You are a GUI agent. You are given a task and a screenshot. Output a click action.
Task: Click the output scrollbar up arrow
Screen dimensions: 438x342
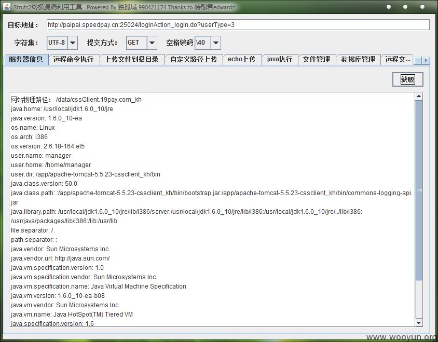pyautogui.click(x=419, y=97)
